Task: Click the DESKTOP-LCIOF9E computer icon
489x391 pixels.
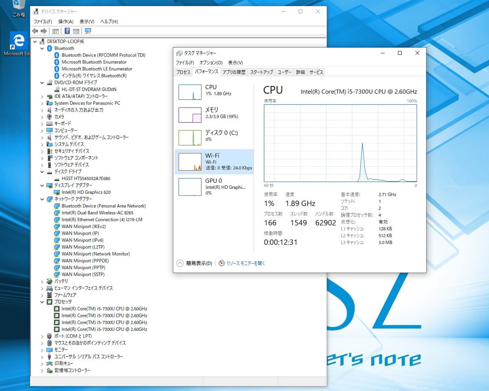Action: (x=42, y=41)
